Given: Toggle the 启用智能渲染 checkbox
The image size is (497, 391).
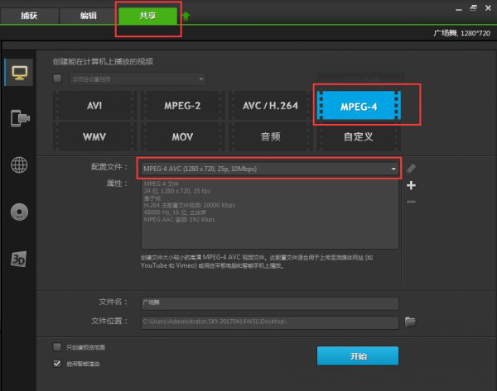Looking at the screenshot, I should pos(57,363).
